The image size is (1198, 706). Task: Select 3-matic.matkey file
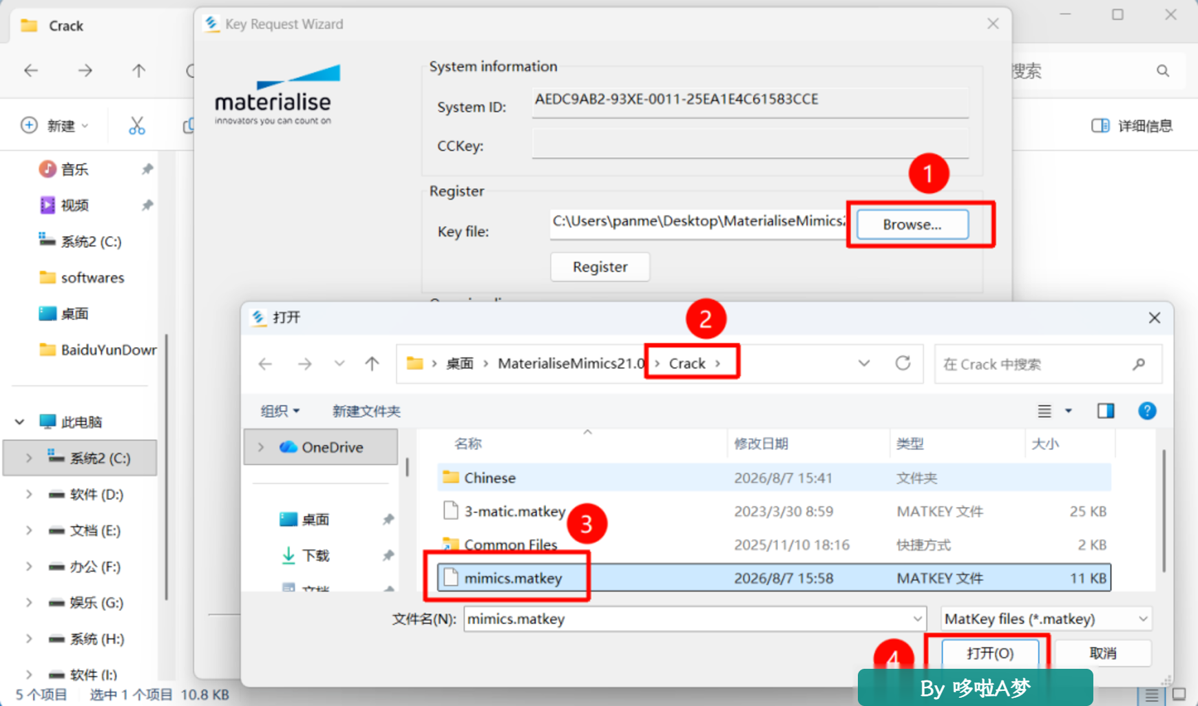coord(774,511)
